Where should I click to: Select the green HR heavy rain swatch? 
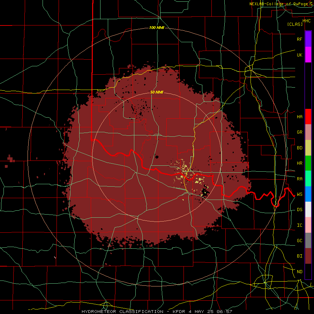(x=308, y=163)
